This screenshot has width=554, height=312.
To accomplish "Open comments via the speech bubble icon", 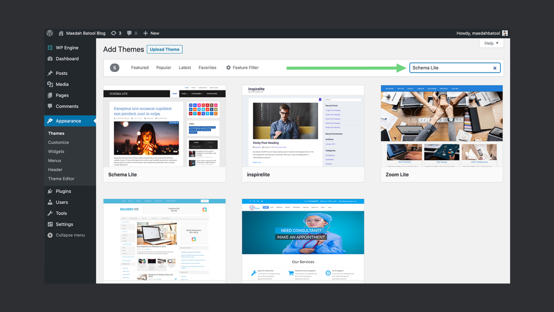I will point(130,33).
